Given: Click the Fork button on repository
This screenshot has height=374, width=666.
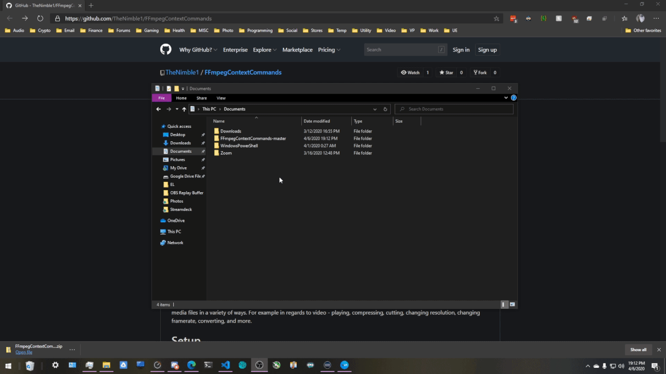Looking at the screenshot, I should [x=480, y=73].
